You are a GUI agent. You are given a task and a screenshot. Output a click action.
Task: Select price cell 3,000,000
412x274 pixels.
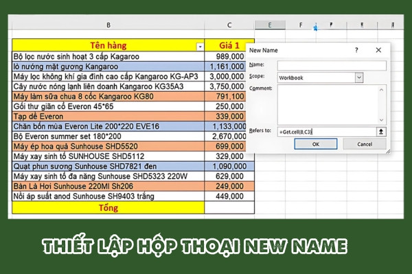coord(225,76)
